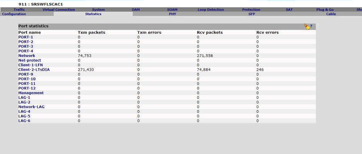Image resolution: width=362 pixels, height=154 pixels.
Task: Open the Network port link
Action: (27, 56)
